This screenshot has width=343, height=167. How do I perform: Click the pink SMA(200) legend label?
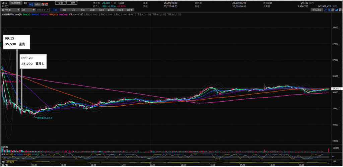63,14
